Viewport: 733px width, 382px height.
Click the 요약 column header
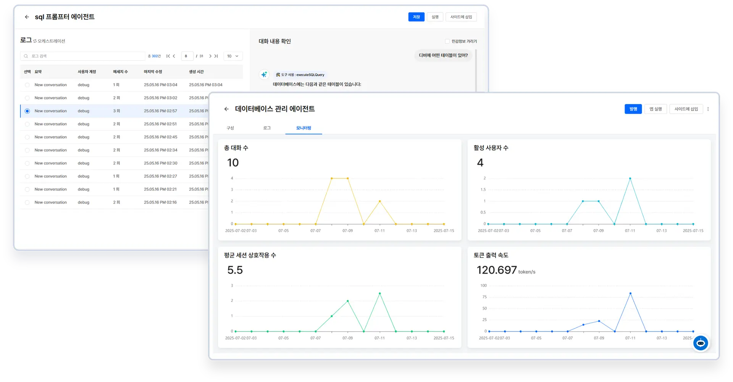click(38, 72)
